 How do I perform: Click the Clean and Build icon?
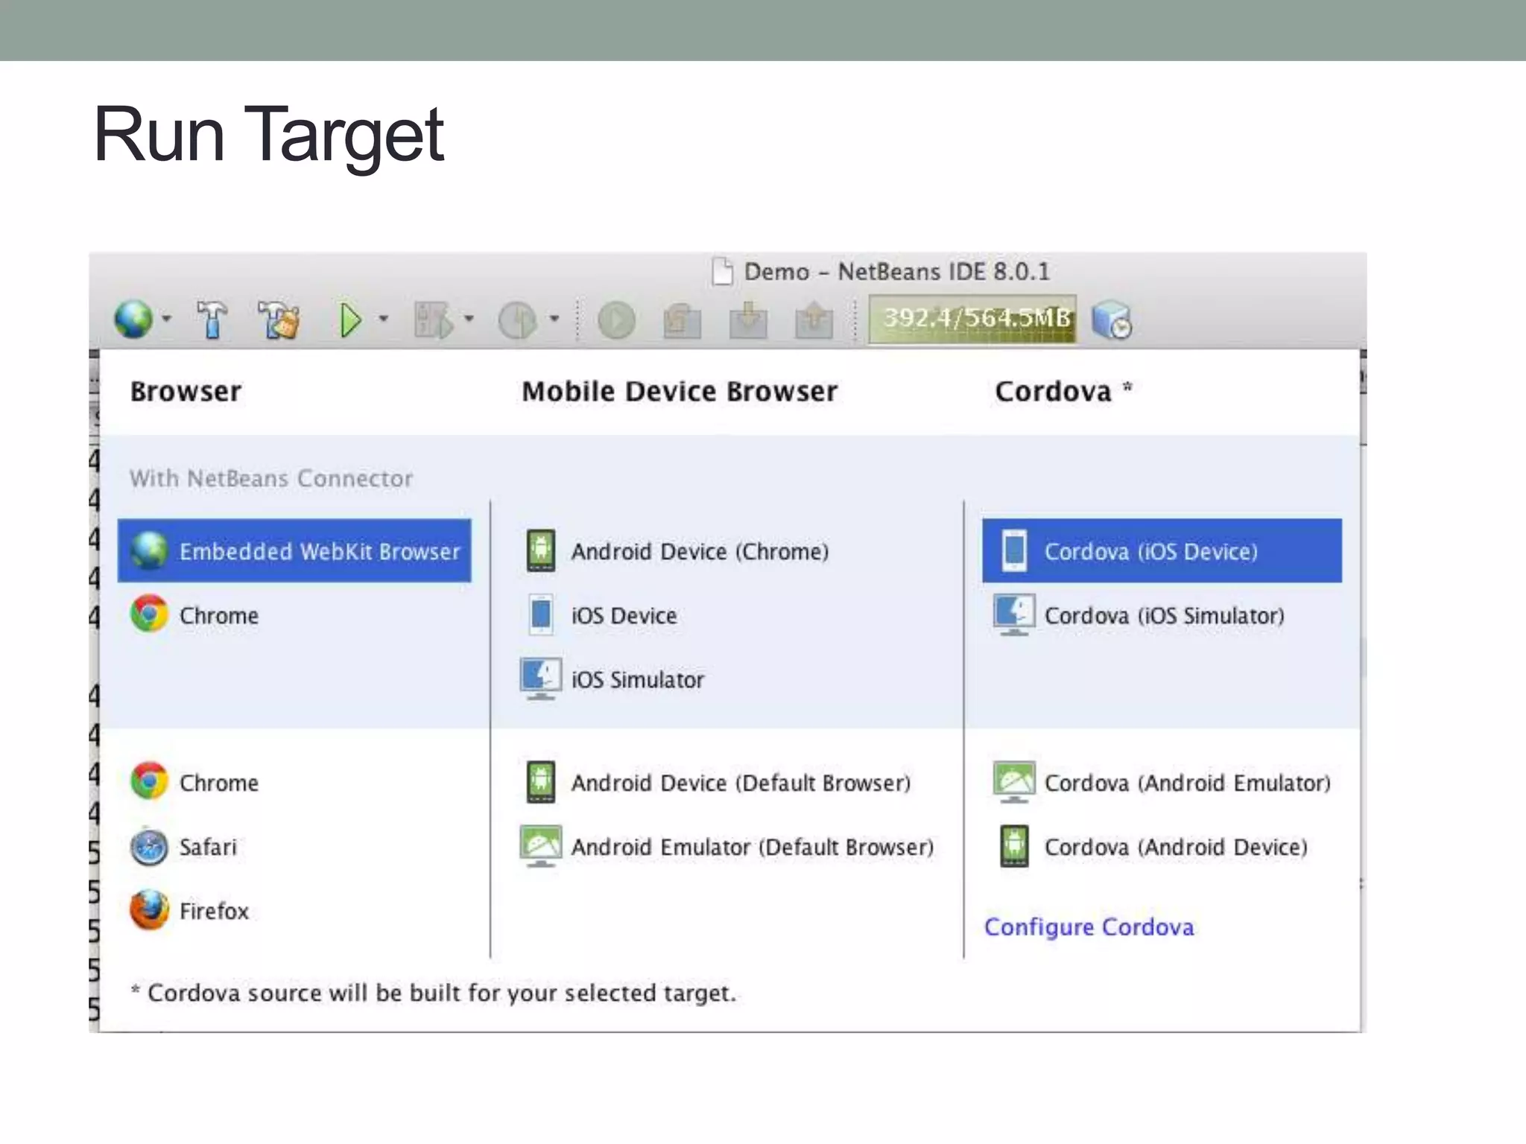[x=279, y=320]
